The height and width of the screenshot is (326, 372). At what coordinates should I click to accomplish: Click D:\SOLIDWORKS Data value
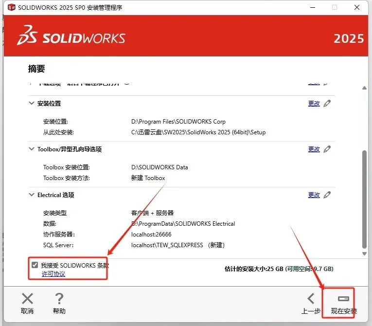(x=159, y=167)
